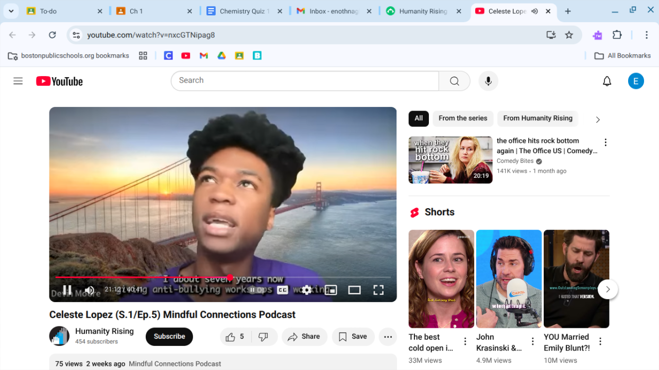Image resolution: width=659 pixels, height=370 pixels.
Task: Open video player settings gear
Action: point(306,290)
